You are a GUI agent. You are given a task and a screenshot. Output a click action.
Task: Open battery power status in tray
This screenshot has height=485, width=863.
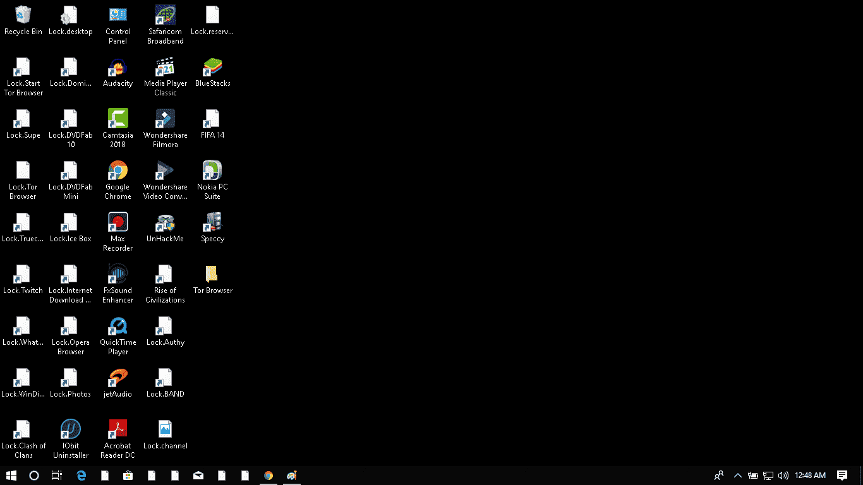coord(753,476)
